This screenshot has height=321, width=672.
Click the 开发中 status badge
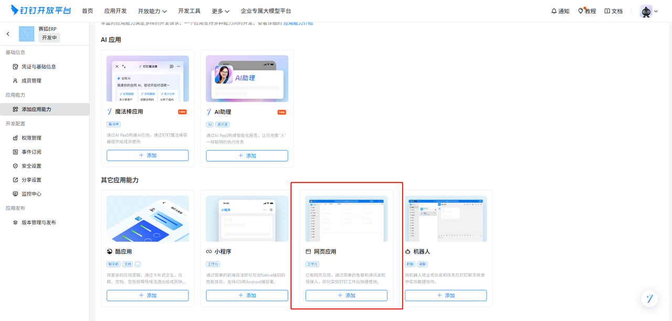point(49,38)
